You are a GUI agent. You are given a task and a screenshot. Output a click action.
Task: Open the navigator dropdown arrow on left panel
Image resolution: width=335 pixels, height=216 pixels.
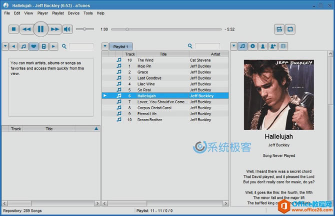pos(5,46)
